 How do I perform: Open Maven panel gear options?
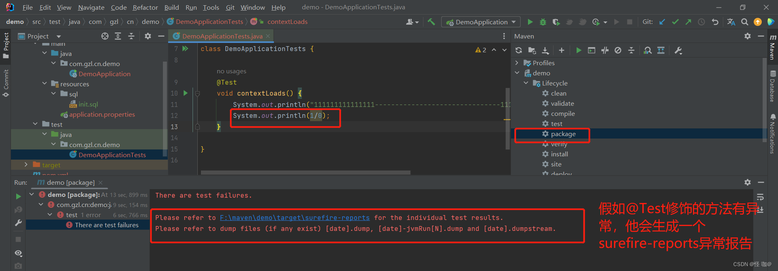(748, 36)
